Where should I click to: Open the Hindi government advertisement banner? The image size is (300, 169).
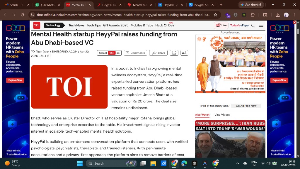pos(230,64)
